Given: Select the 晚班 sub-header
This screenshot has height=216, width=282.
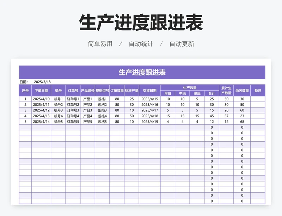Looking at the screenshot, I should pos(197,93).
